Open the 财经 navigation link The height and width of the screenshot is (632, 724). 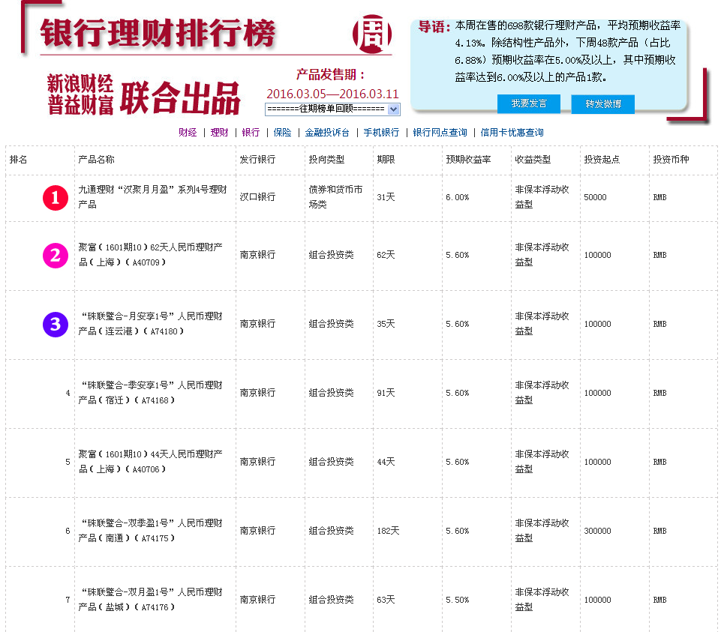point(188,133)
